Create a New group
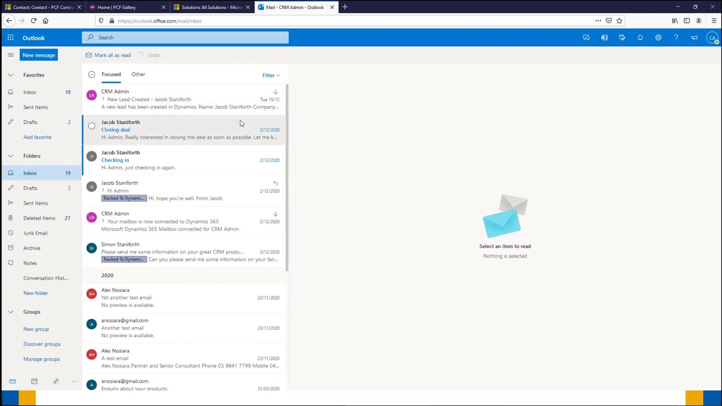722x406 pixels. tap(36, 329)
